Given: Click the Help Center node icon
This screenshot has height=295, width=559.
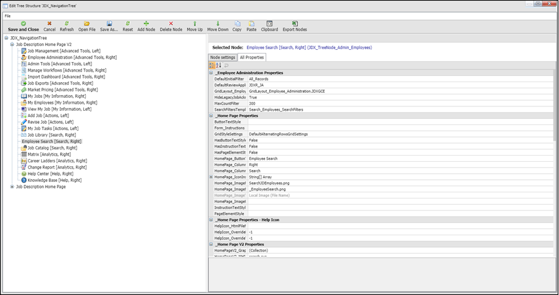Looking at the screenshot, I should point(24,174).
